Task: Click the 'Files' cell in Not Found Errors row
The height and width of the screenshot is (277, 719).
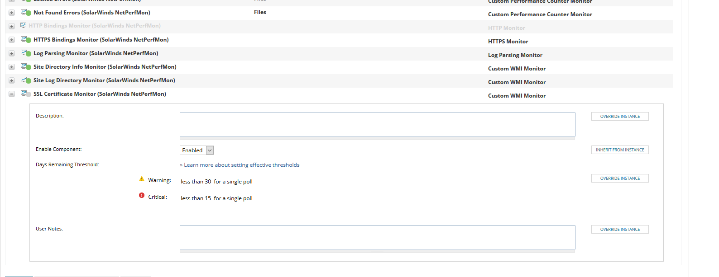Action: tap(260, 12)
